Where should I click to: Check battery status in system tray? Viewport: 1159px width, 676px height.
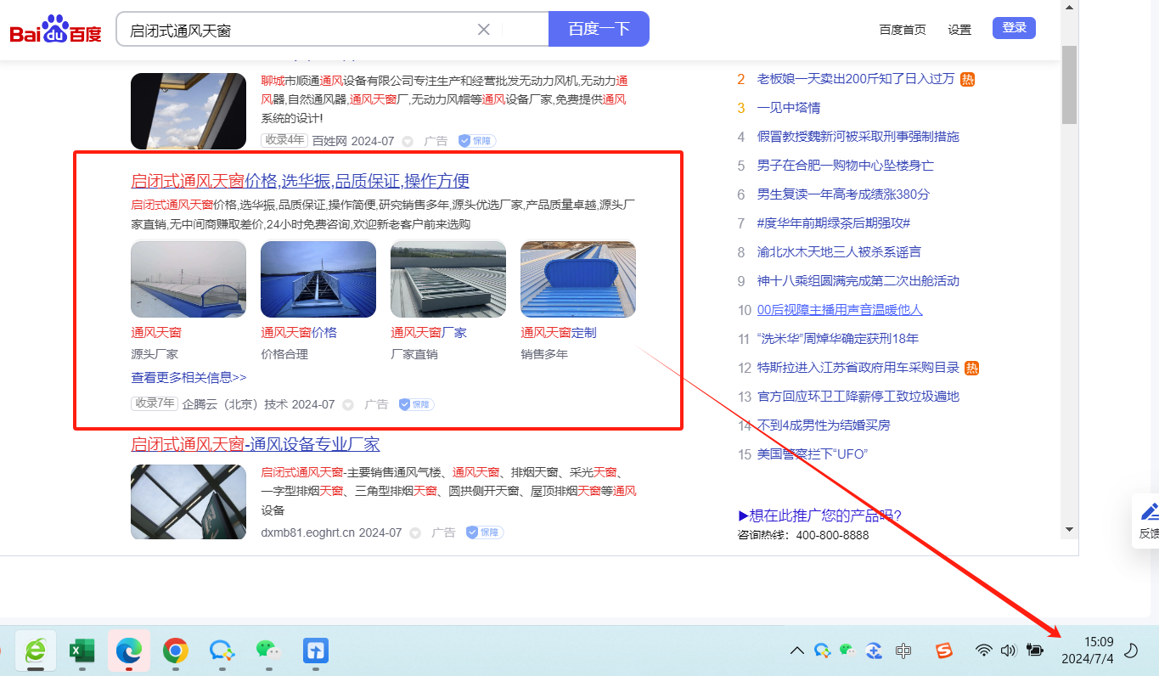click(x=1034, y=651)
